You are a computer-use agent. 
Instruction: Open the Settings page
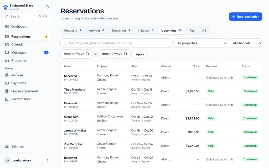click(27, 146)
